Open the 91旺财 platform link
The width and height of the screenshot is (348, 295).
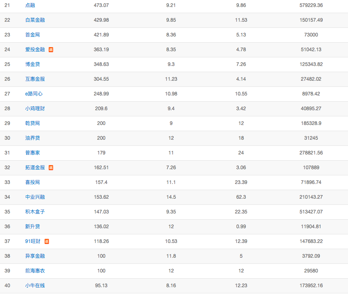pos(33,241)
